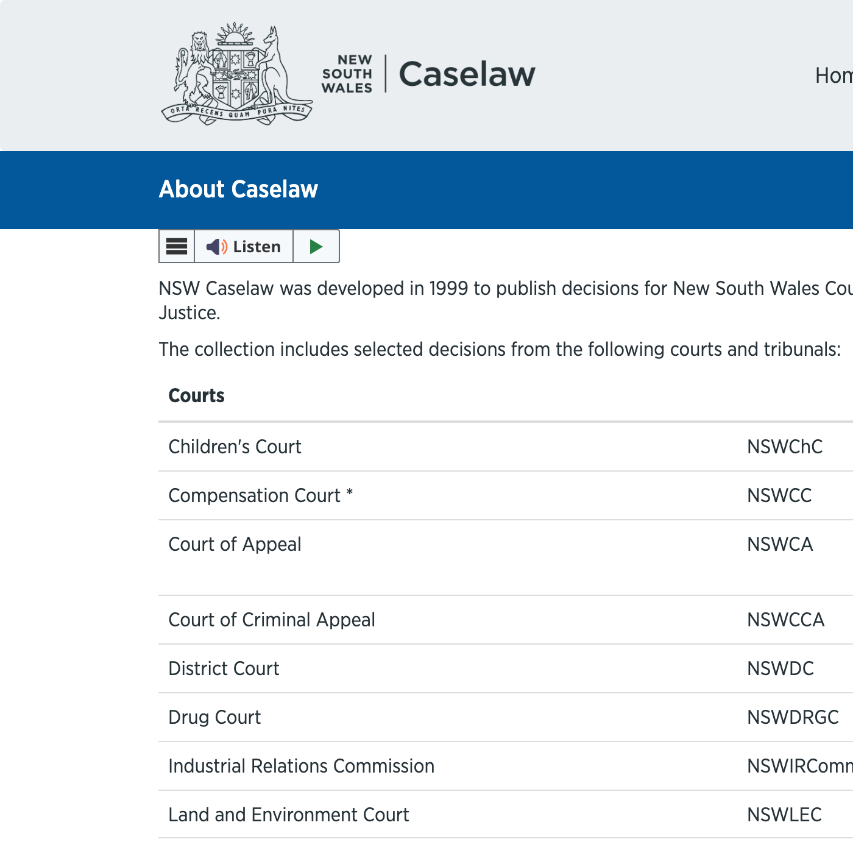Select the Court of Criminal Appeal row name
This screenshot has width=853, height=853.
(x=272, y=620)
